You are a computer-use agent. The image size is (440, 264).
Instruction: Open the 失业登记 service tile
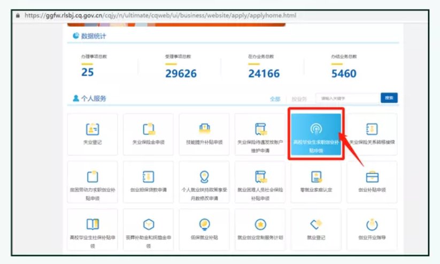point(93,134)
